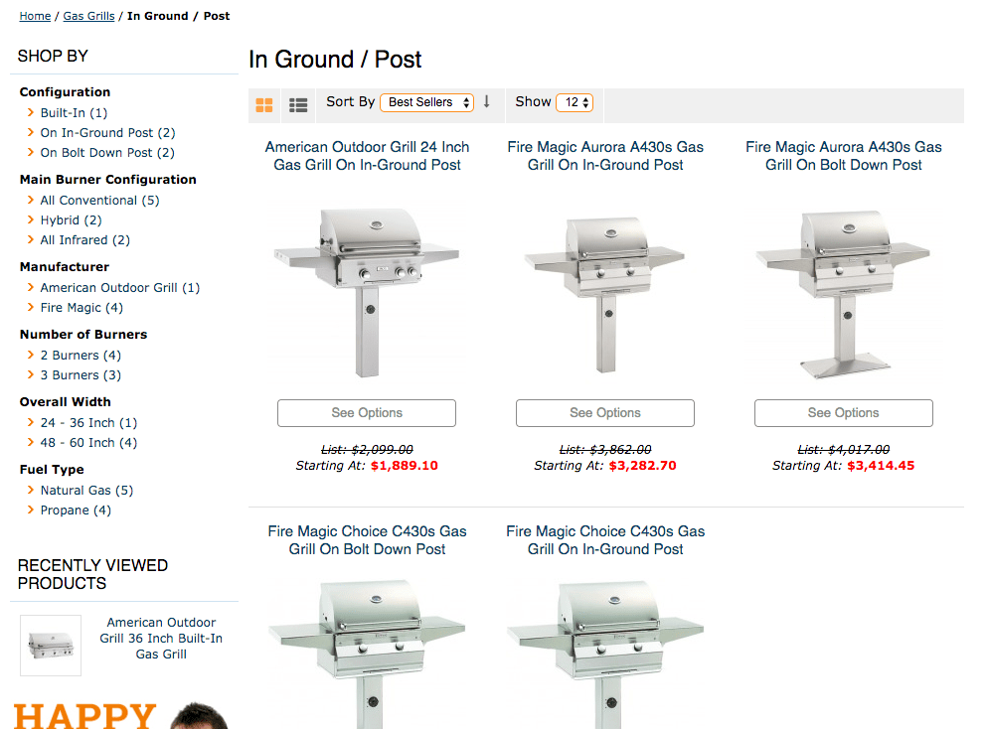Click the arrow next to Hybrid filter

pyautogui.click(x=30, y=219)
